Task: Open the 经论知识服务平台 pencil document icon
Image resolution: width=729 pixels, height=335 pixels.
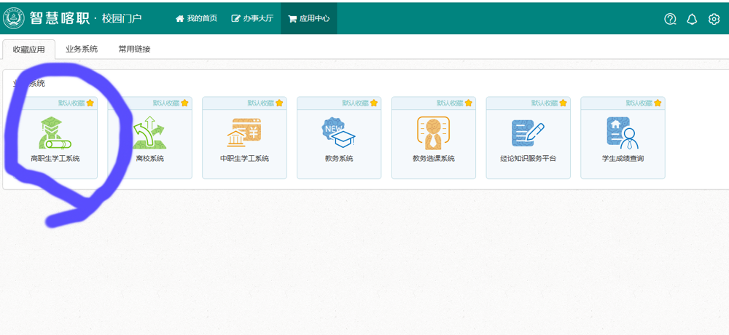Action: [528, 133]
